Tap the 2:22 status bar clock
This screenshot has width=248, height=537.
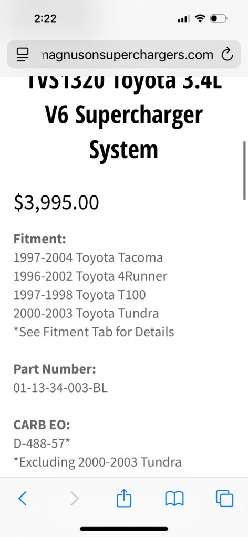45,18
